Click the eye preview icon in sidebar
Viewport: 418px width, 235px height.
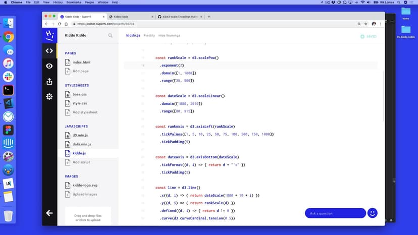pos(49,66)
